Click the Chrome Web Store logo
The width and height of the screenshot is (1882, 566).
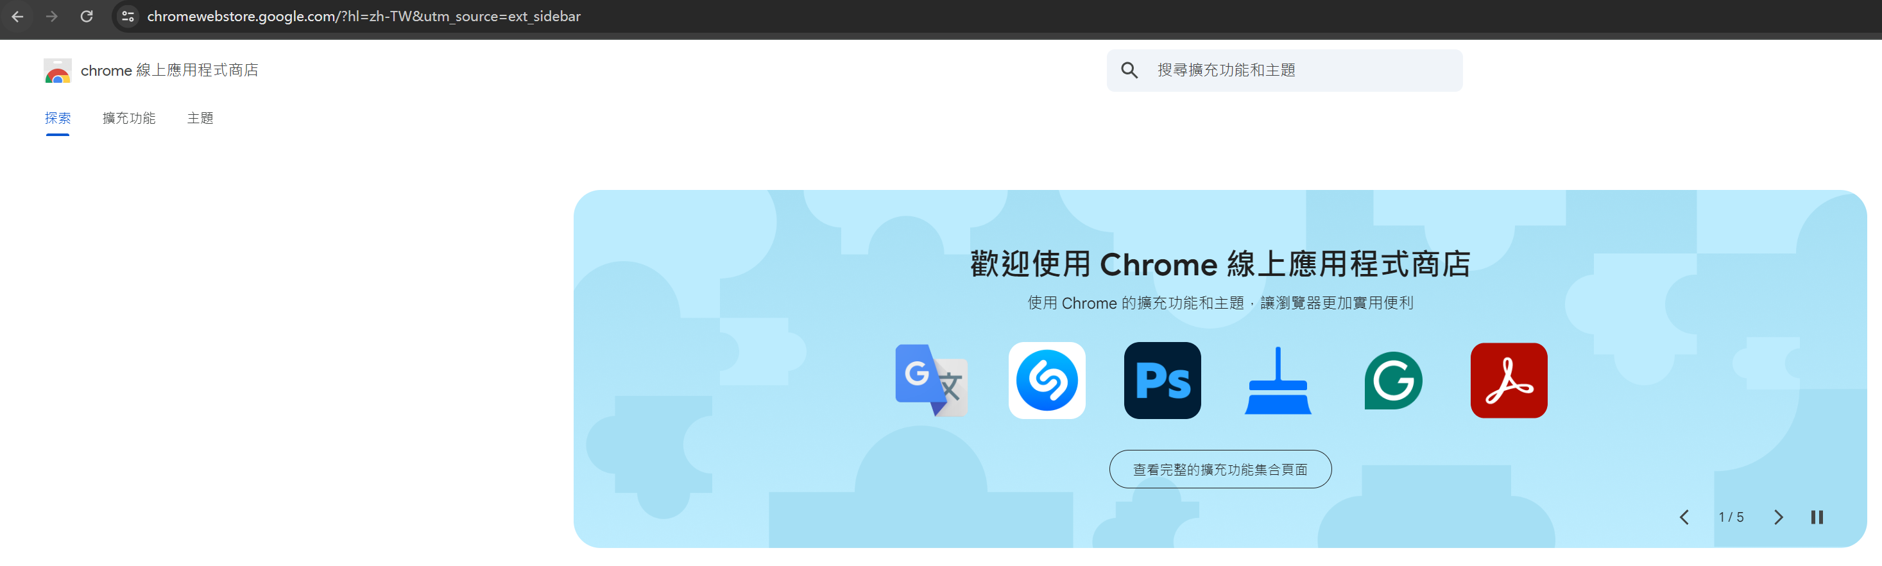coord(57,71)
